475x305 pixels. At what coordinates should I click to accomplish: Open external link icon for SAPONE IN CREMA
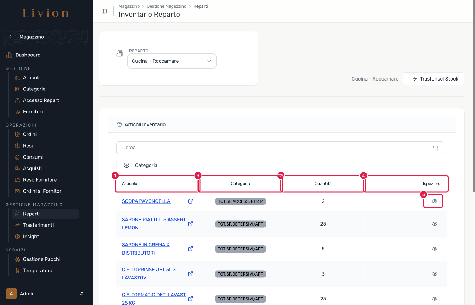(190, 249)
